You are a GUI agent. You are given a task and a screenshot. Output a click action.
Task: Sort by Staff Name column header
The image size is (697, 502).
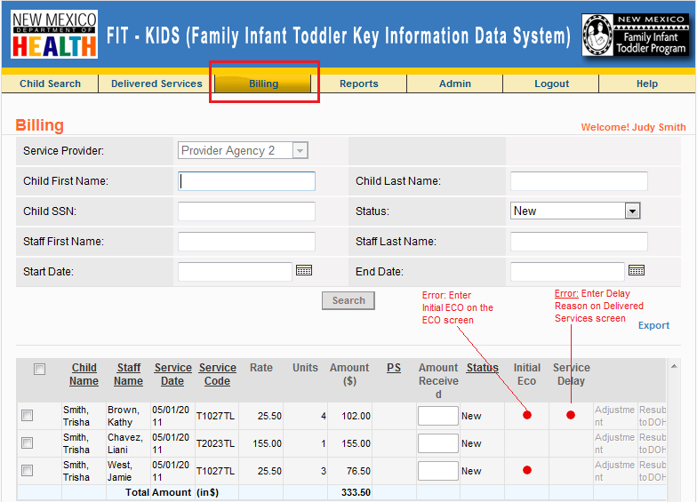128,374
